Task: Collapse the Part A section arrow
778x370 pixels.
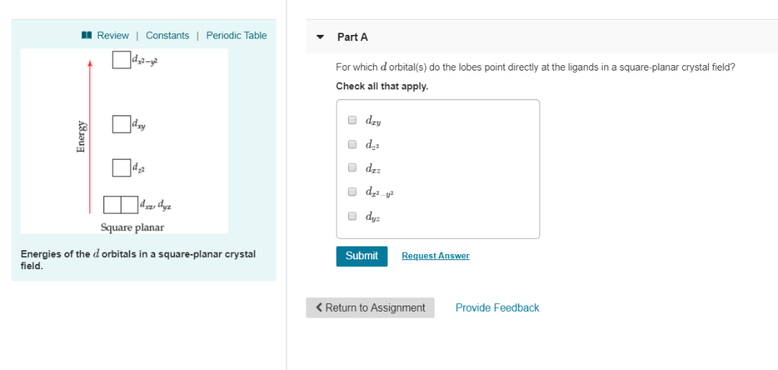Action: point(320,37)
